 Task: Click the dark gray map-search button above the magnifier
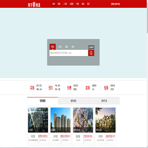pyautogui.click(x=91, y=47)
